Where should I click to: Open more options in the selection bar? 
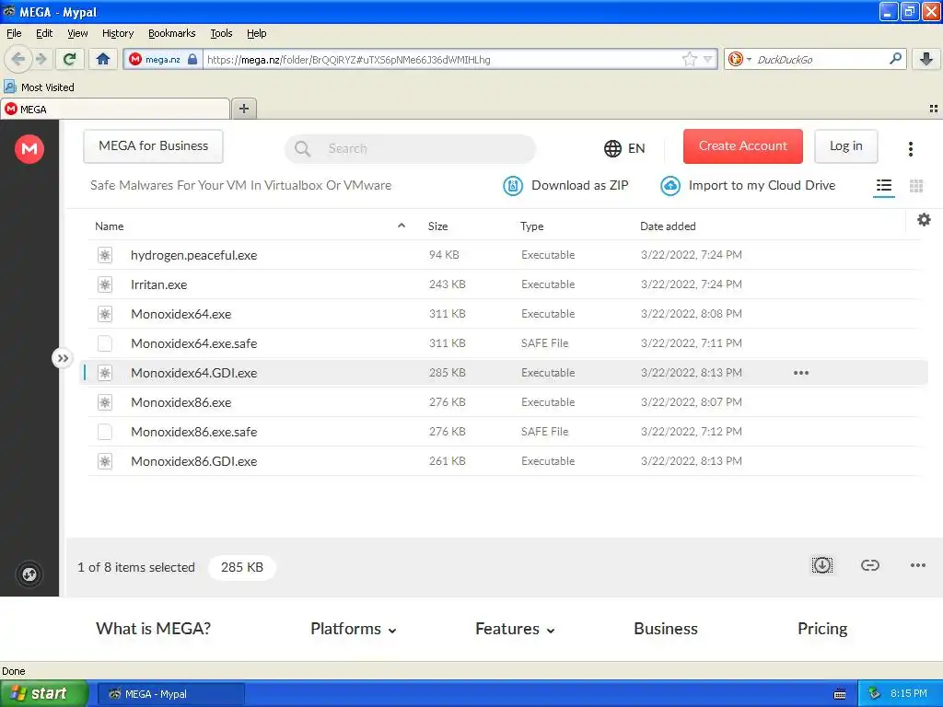coord(918,565)
